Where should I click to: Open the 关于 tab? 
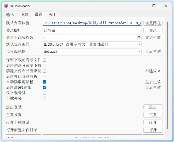click(x=53, y=15)
